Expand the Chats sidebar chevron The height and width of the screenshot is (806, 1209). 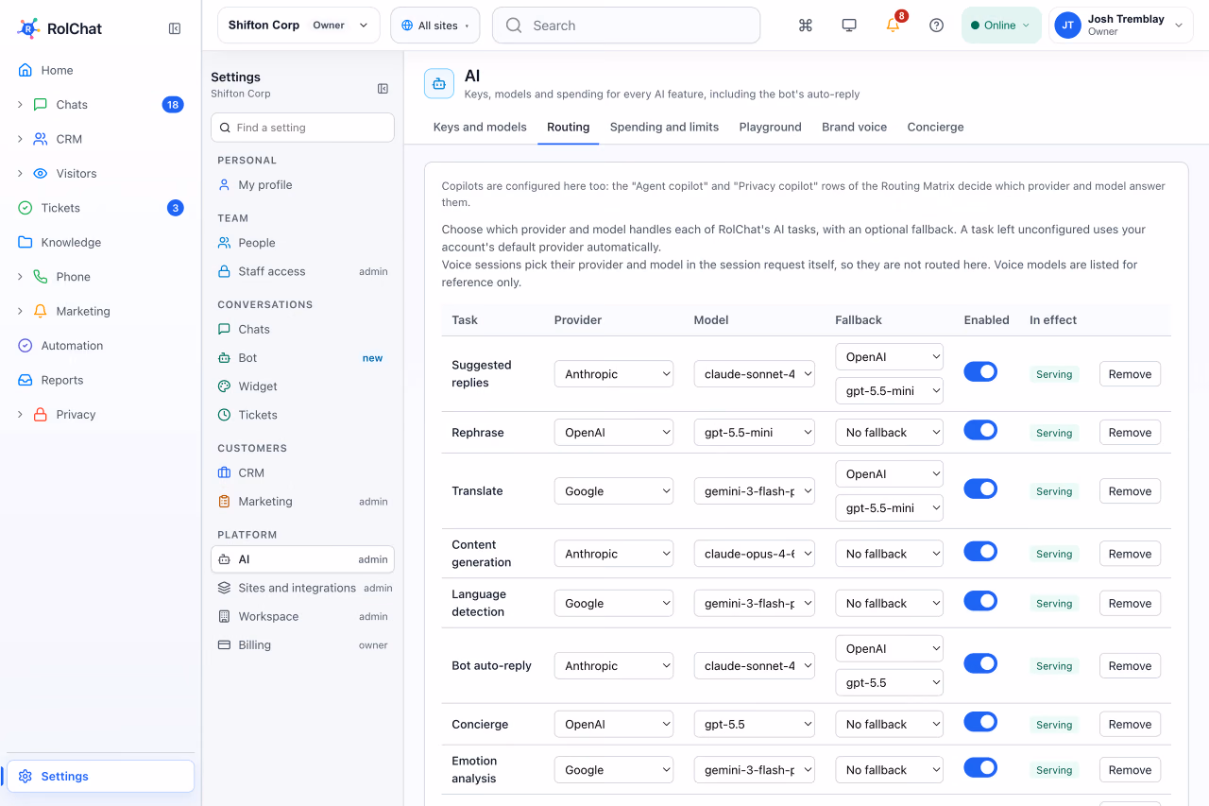(x=20, y=105)
